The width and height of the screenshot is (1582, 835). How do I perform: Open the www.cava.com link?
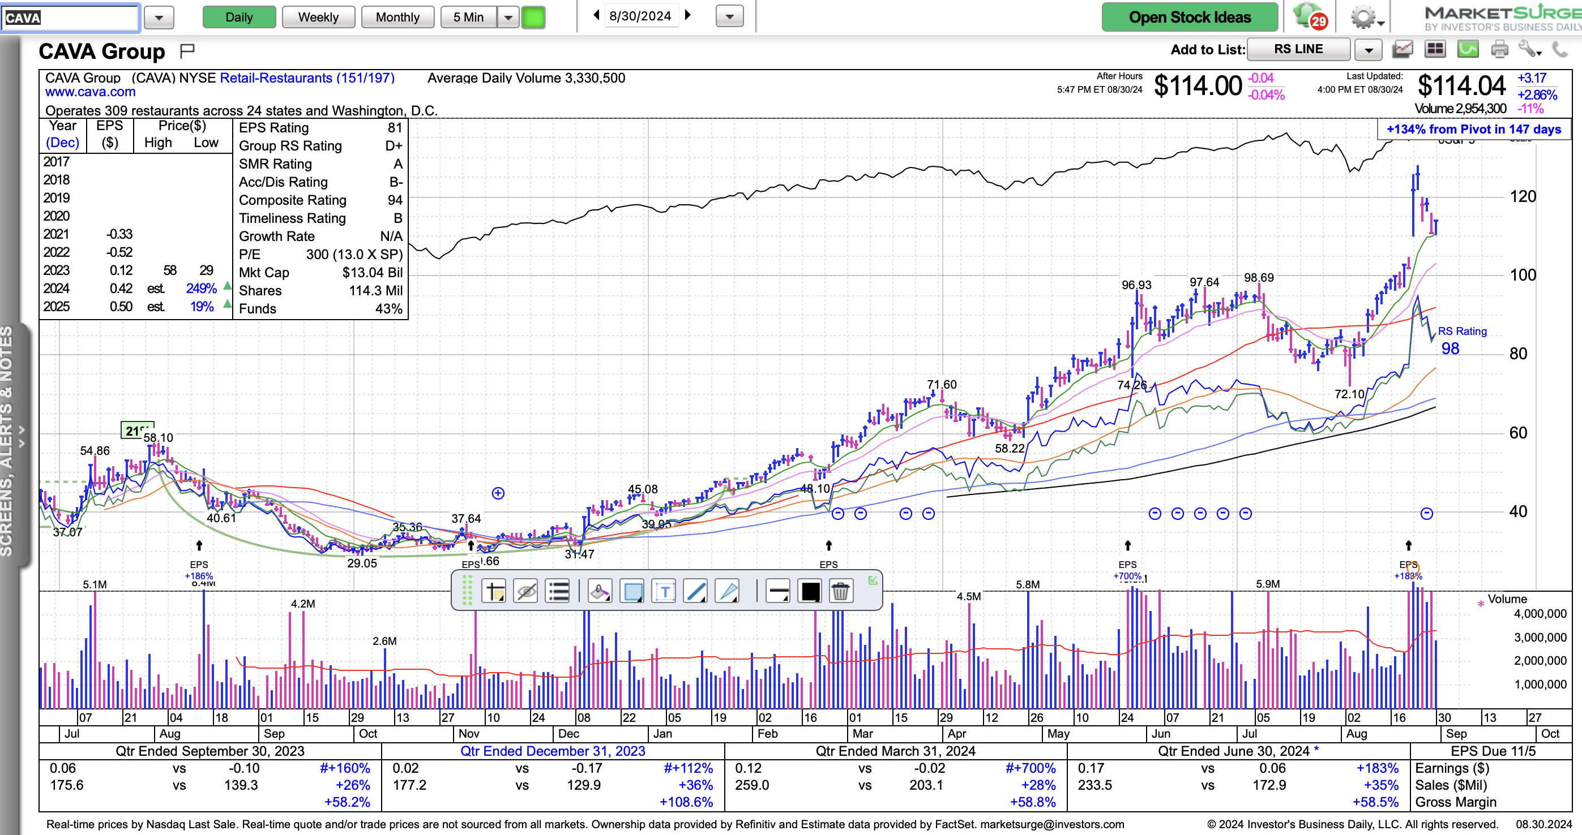pyautogui.click(x=90, y=92)
